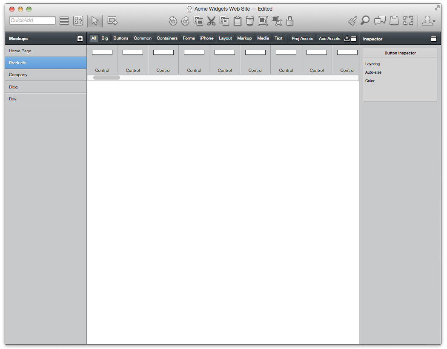
Task: Enter fullscreen with the corner-brackets icon
Action: point(408,20)
